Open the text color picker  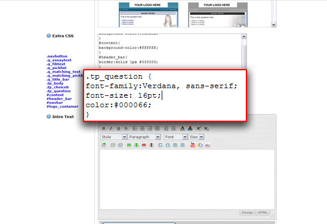[x=183, y=129]
